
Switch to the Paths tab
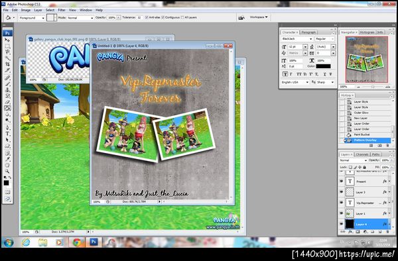(x=375, y=154)
